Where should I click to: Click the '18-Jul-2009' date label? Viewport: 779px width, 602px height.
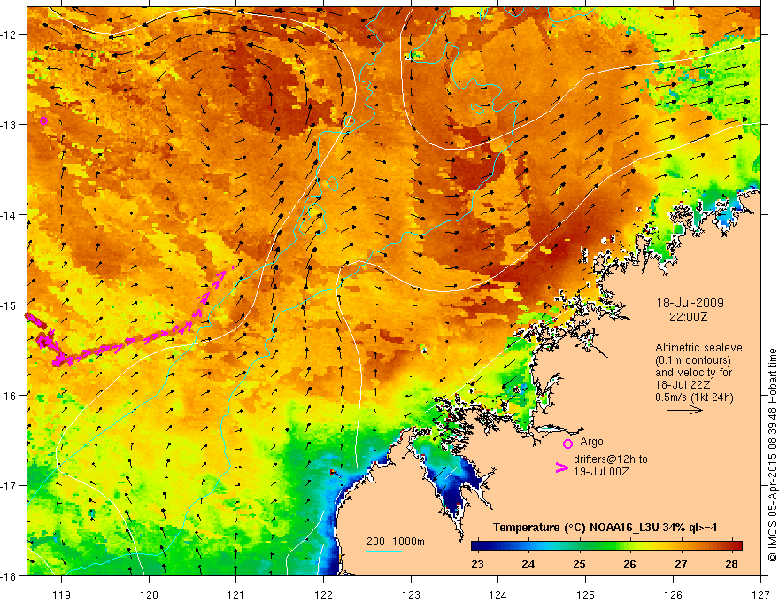[x=690, y=303]
